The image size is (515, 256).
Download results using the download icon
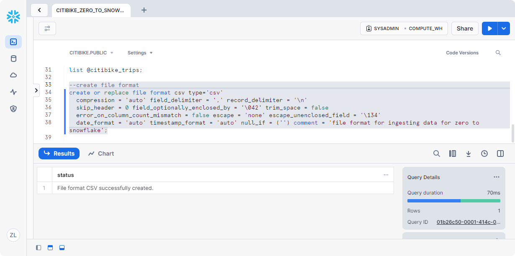(x=469, y=154)
